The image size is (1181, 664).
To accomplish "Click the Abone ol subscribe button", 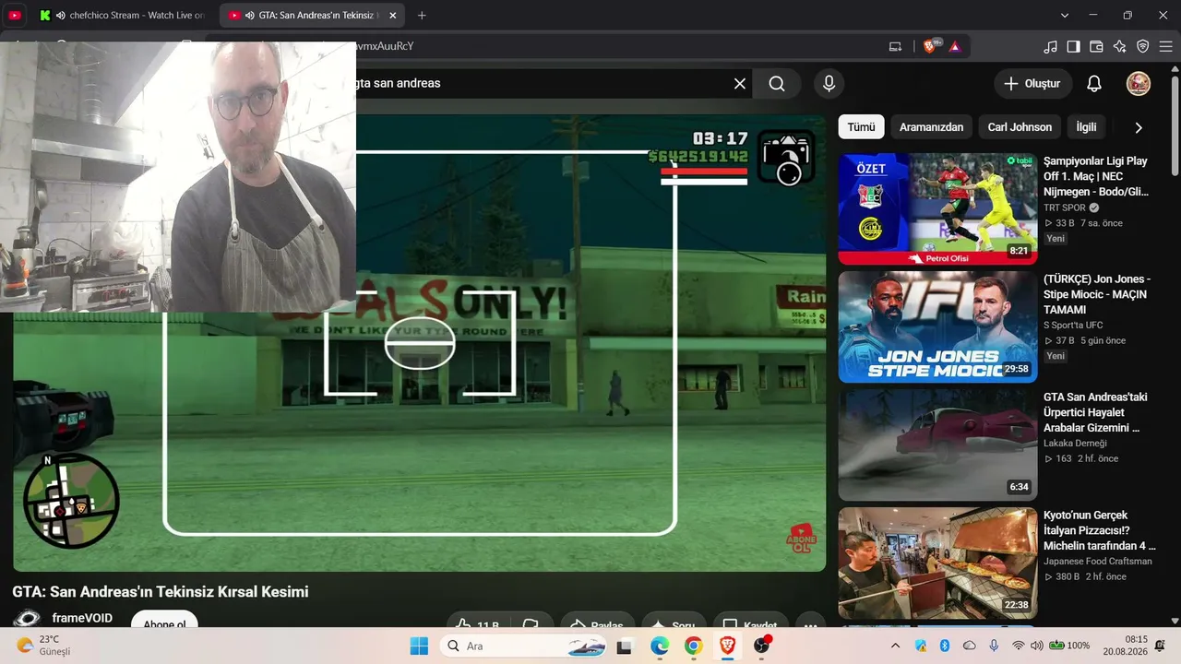I will [164, 620].
